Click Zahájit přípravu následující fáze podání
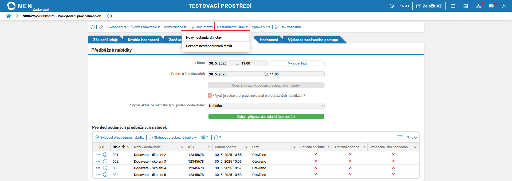The image size is (512, 181). tap(266, 116)
